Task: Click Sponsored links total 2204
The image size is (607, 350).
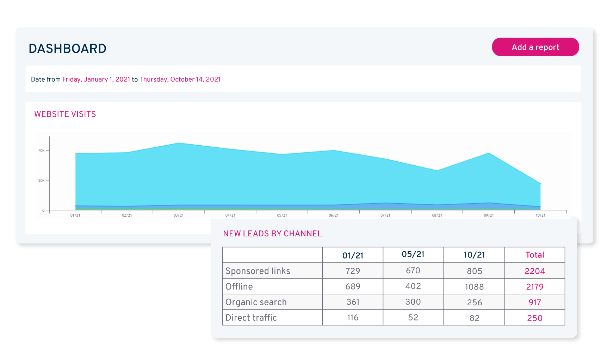Action: click(x=535, y=271)
